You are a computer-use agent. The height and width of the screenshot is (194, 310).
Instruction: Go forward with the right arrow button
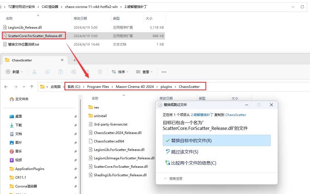(x=15, y=87)
